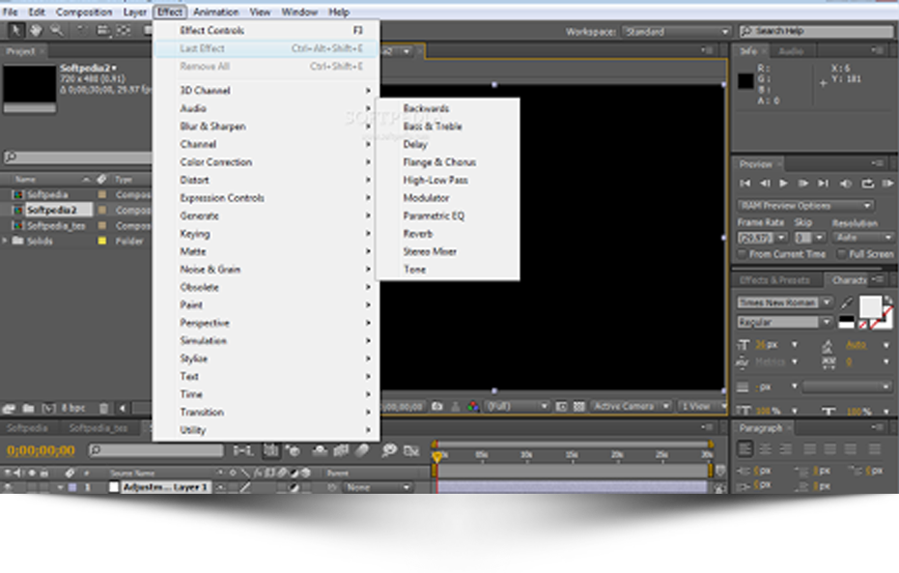Image resolution: width=899 pixels, height=573 pixels.
Task: Select the Selection arrow tool
Action: (x=15, y=30)
